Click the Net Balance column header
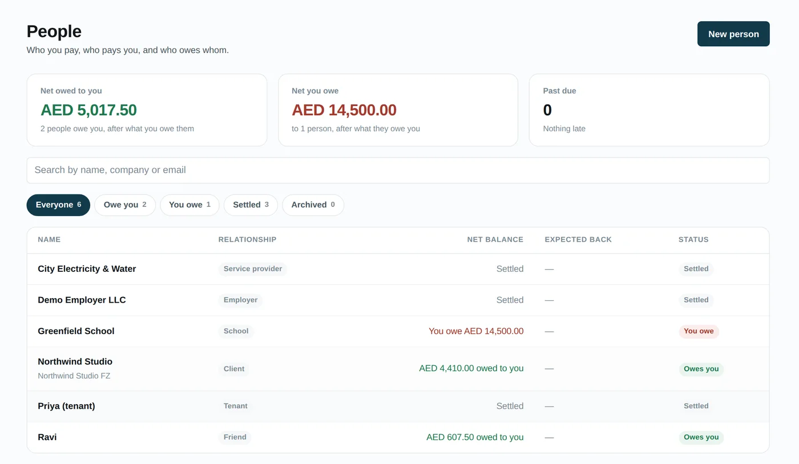Image resolution: width=799 pixels, height=464 pixels. pyautogui.click(x=495, y=239)
